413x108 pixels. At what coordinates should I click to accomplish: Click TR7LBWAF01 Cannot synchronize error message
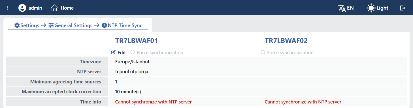pyautogui.click(x=154, y=102)
